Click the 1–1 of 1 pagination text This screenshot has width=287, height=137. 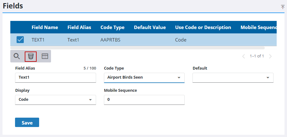(x=257, y=56)
